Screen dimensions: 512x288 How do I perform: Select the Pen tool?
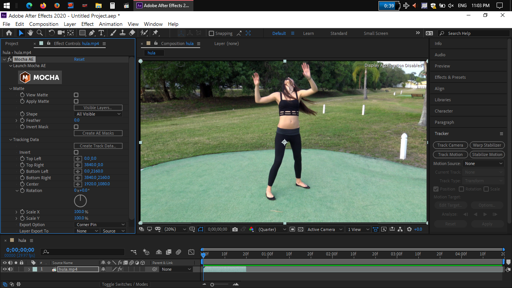[x=92, y=33]
